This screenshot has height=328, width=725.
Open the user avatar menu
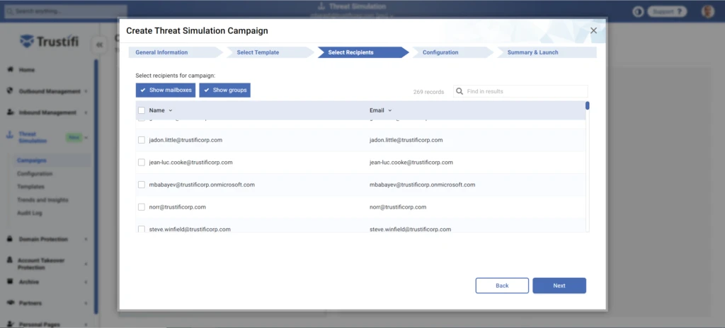click(708, 11)
